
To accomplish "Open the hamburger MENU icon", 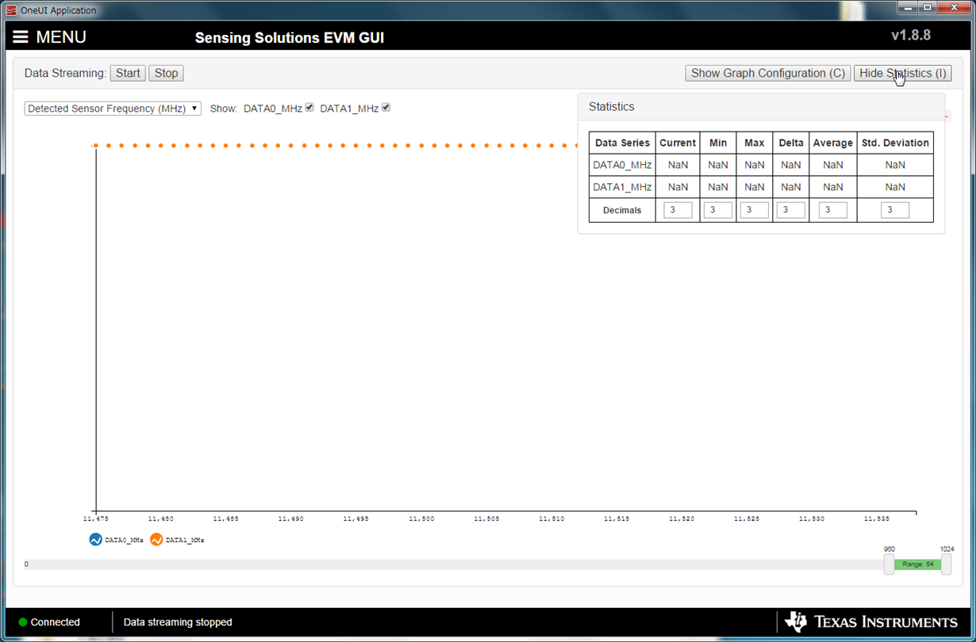I will [21, 37].
